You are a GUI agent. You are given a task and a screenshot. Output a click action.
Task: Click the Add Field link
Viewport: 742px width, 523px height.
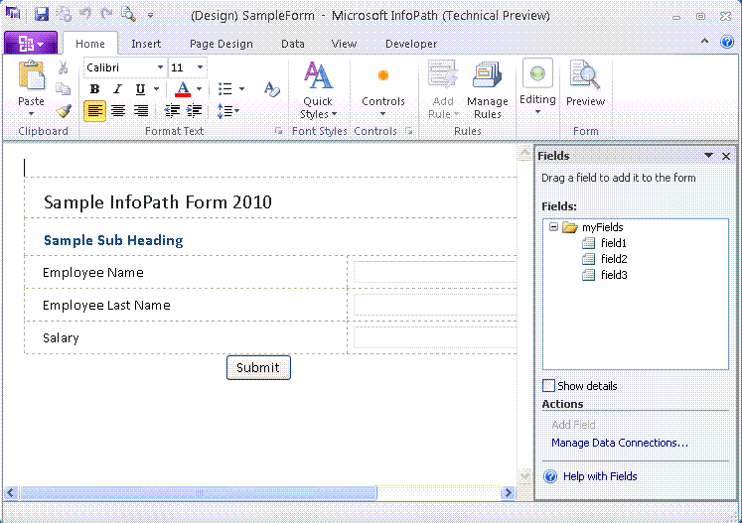tap(573, 425)
